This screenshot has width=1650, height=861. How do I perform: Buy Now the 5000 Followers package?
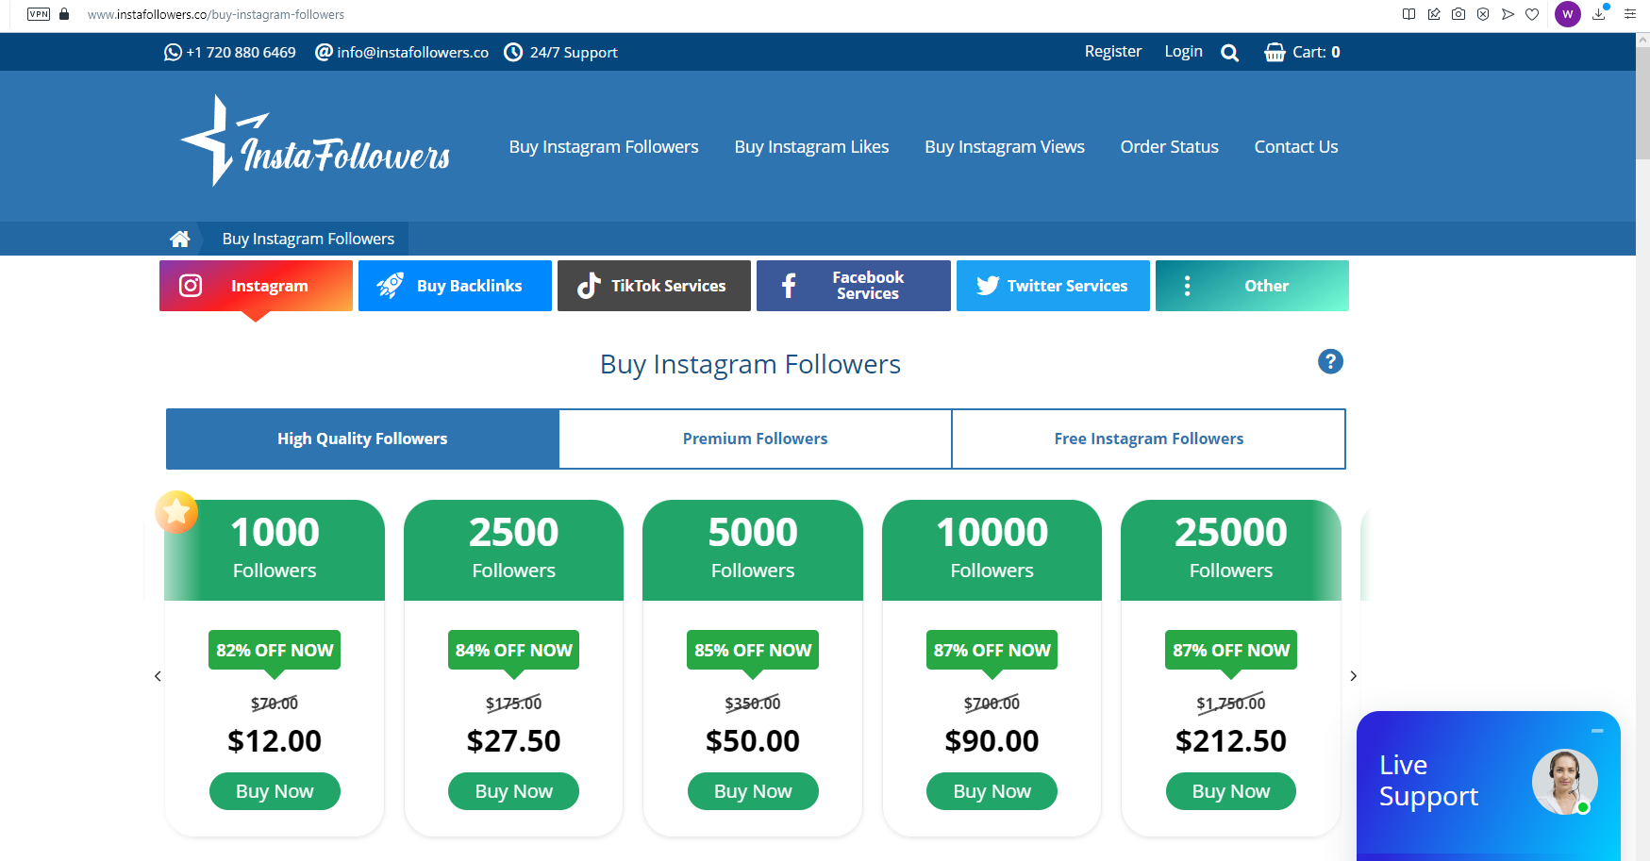click(753, 791)
